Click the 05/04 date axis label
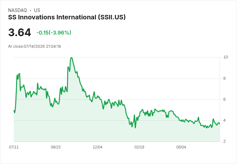237x164 pixels. (x=181, y=147)
